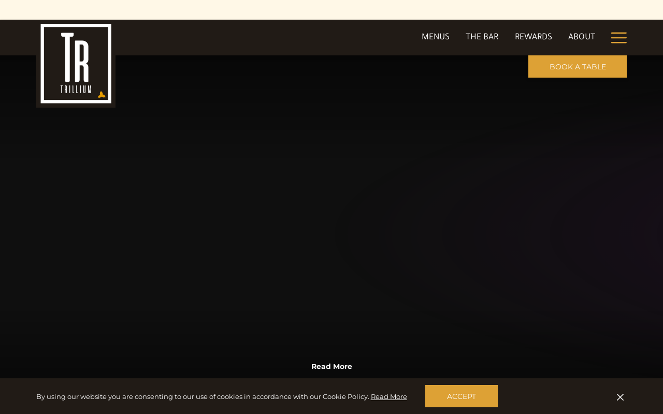Accept the cookie policy
The width and height of the screenshot is (663, 414).
tap(462, 396)
